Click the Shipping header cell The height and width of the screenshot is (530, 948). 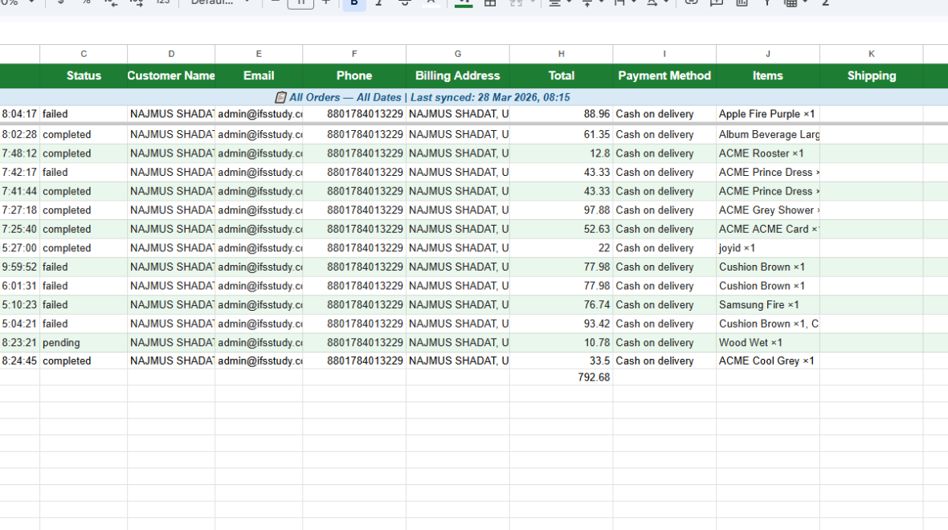point(871,75)
